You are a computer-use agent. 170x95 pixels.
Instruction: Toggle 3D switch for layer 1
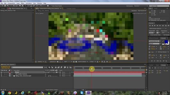pos(57,72)
